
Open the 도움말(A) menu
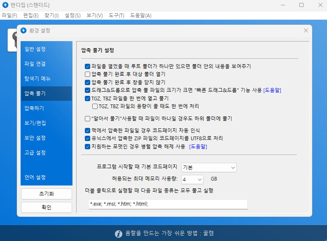click(141, 15)
